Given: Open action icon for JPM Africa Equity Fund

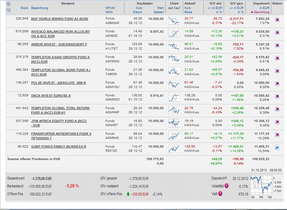Looking at the screenshot, I should click(277, 122).
